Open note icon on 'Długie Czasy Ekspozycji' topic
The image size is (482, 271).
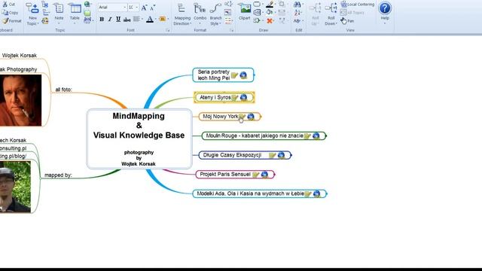273,155
